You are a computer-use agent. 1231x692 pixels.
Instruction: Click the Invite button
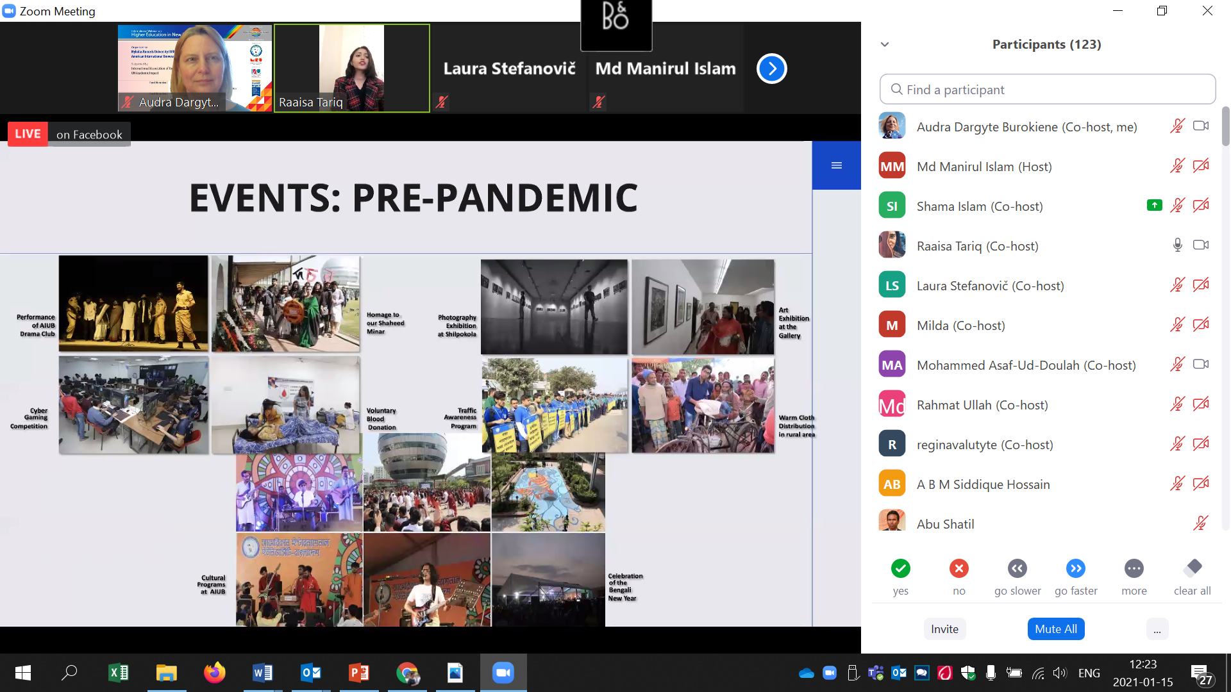pos(944,629)
